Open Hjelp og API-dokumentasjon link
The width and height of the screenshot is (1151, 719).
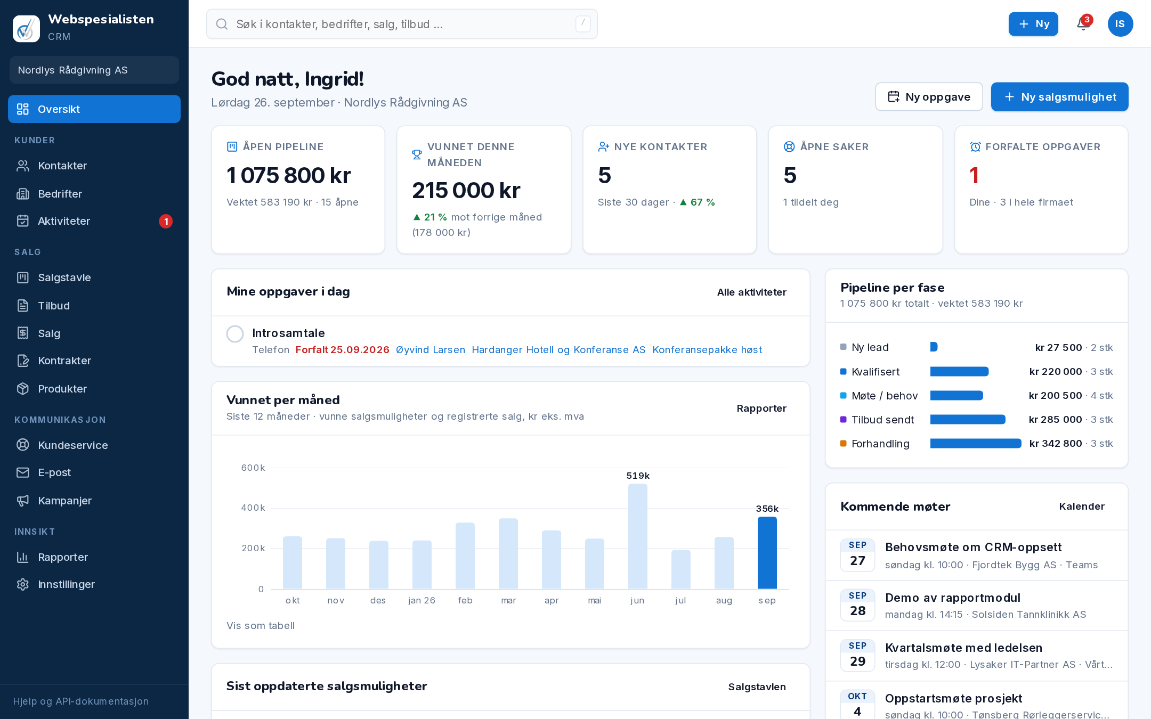coord(81,701)
